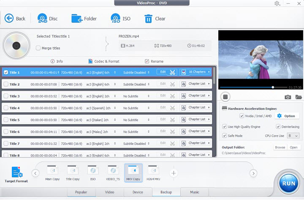Click the preview playback progress slider
The image size is (304, 200).
pyautogui.click(x=253, y=87)
